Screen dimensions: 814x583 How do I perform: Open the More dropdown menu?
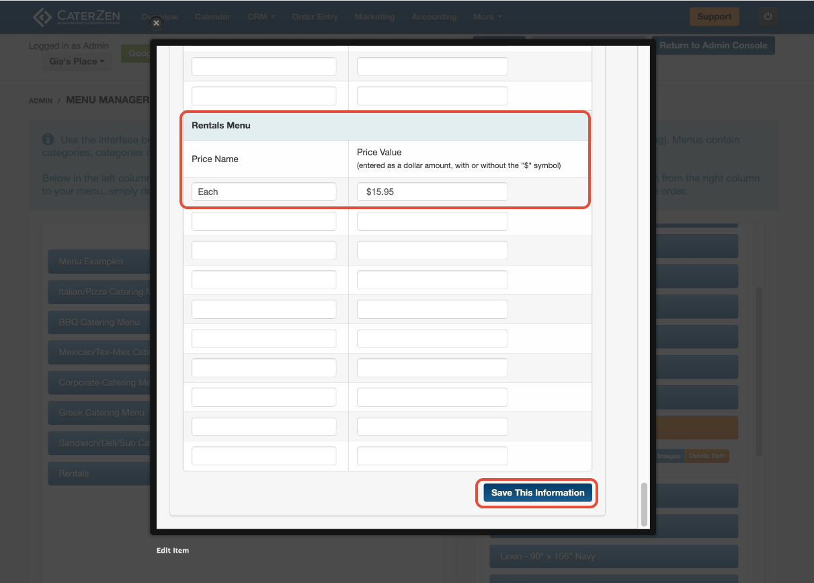click(487, 17)
